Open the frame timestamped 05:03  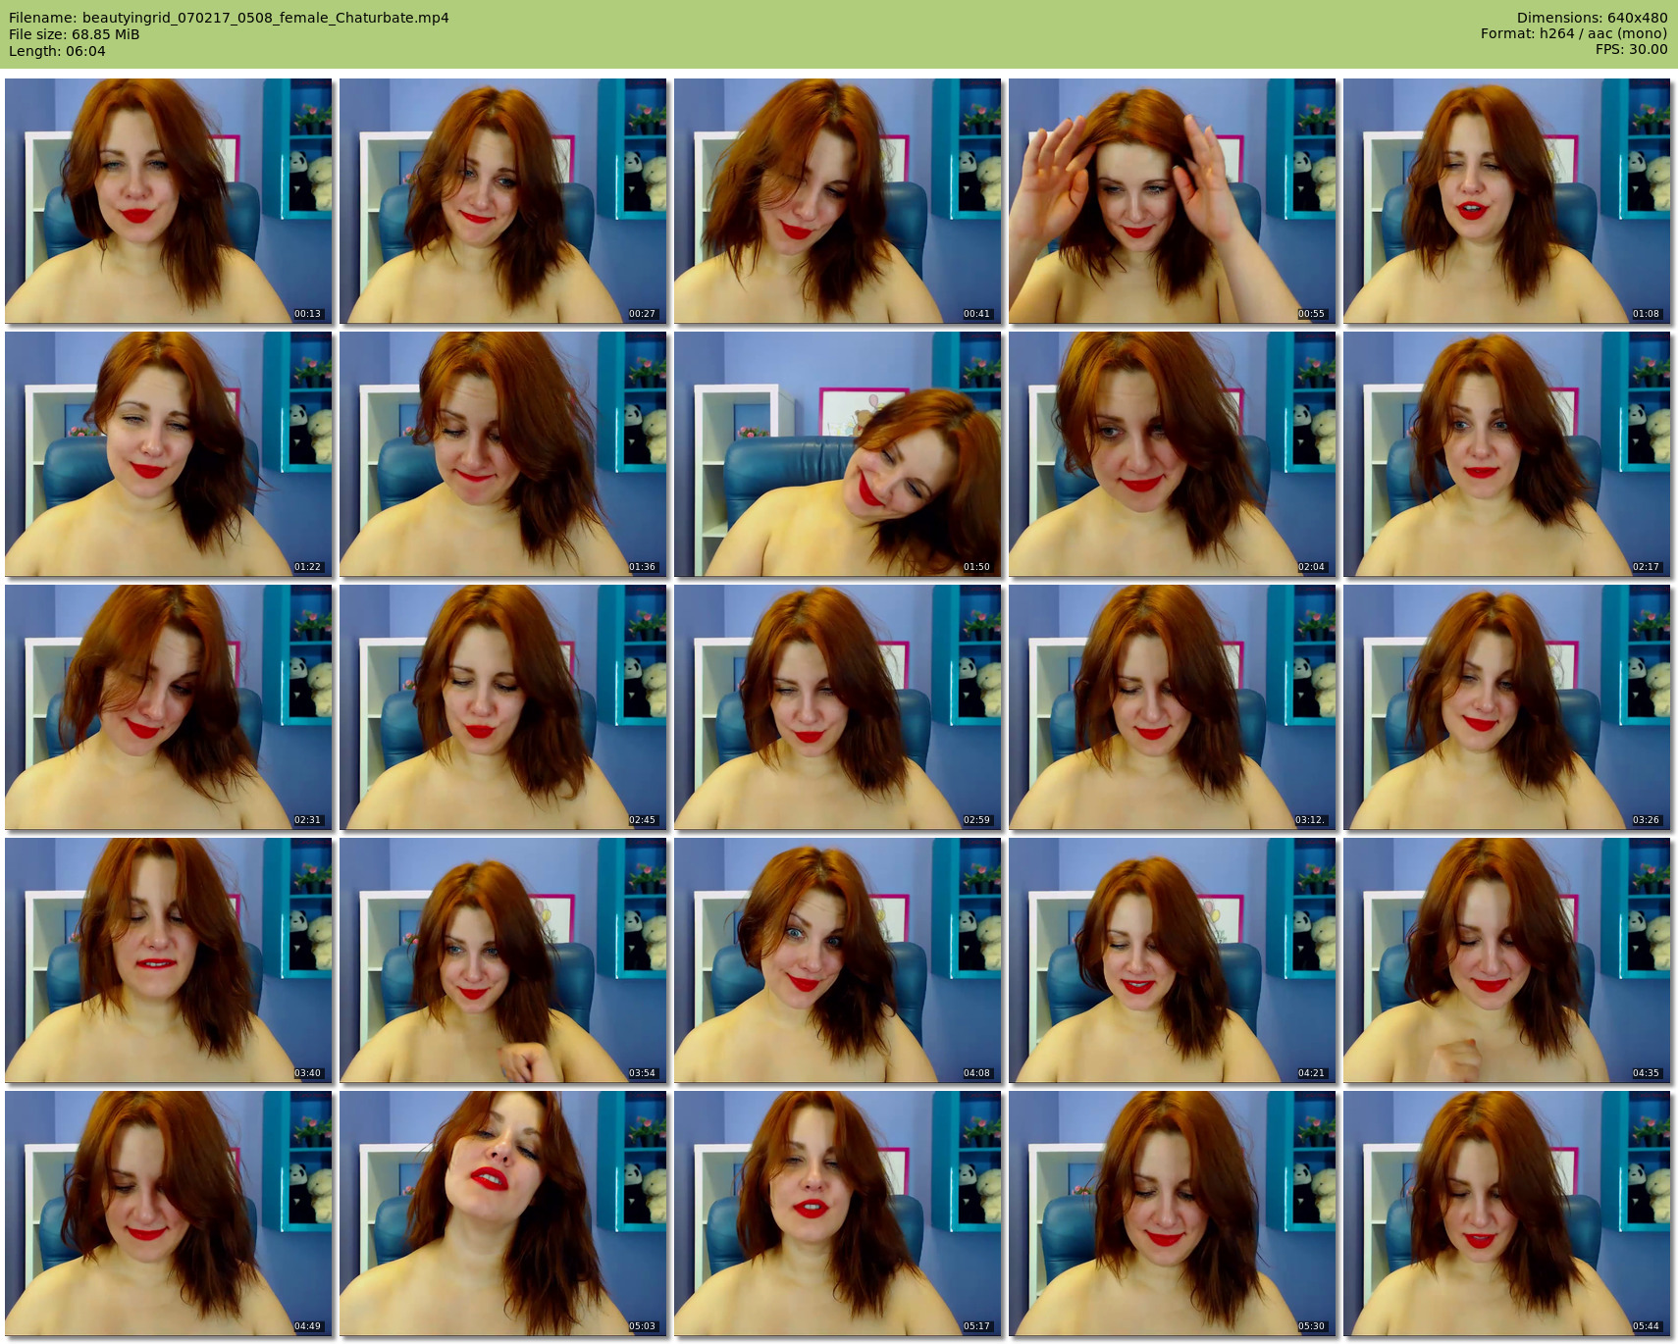click(503, 1214)
